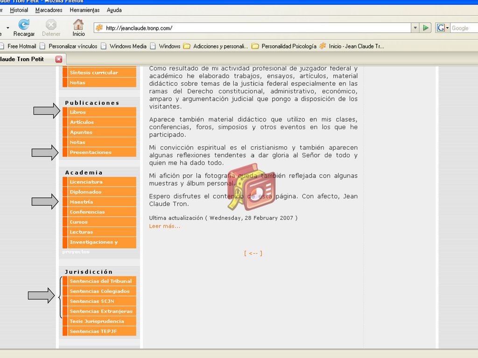Open the Presentaciones link
The width and height of the screenshot is (478, 358).
point(99,152)
